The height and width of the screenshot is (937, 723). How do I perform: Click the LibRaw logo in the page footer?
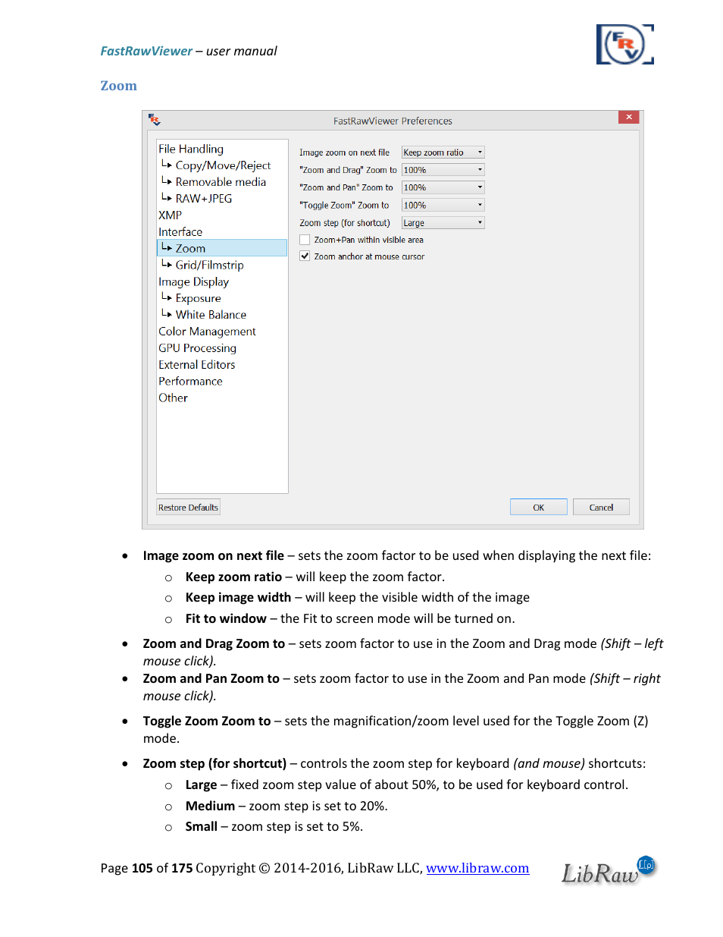coord(608,870)
